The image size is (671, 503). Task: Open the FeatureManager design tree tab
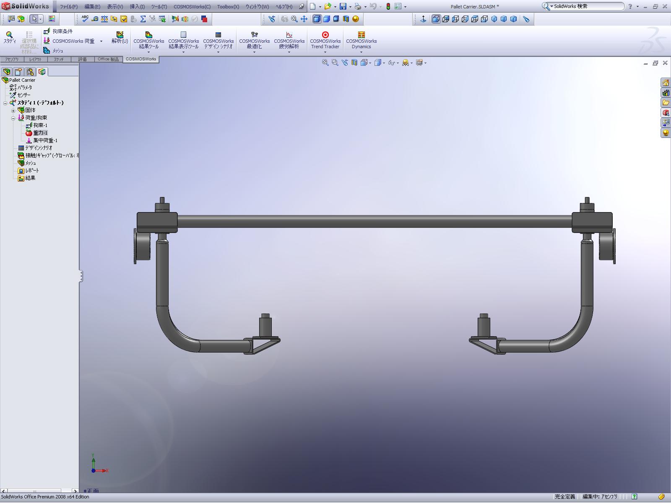pyautogui.click(x=7, y=72)
